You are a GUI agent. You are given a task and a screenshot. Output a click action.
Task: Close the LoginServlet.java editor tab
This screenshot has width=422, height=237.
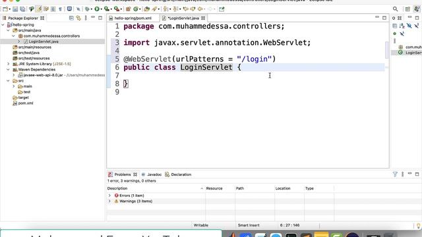pyautogui.click(x=203, y=18)
